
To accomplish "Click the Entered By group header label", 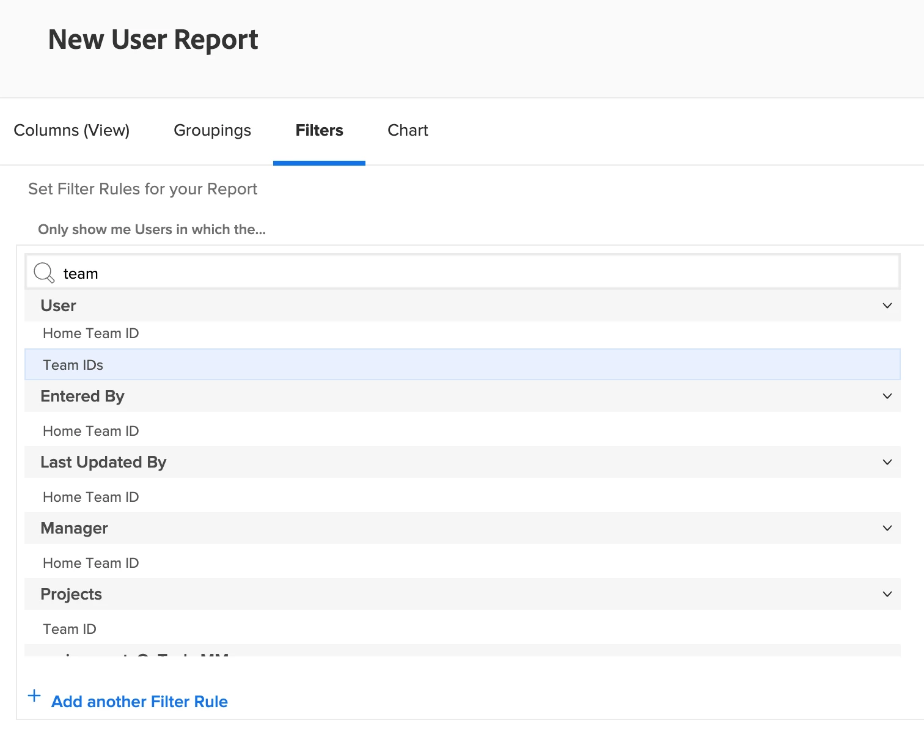I will coord(82,396).
